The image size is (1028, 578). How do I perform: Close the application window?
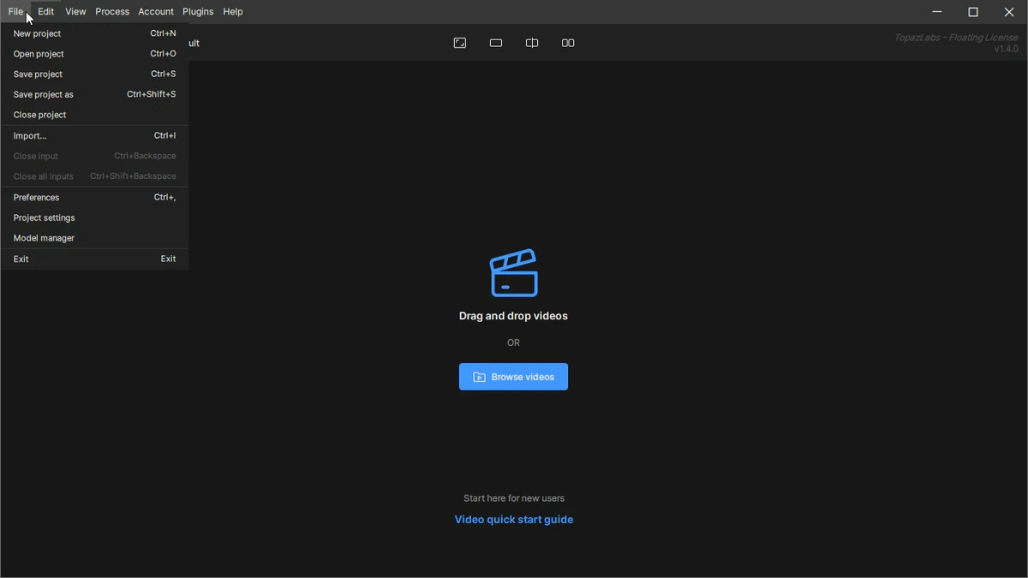click(1009, 12)
